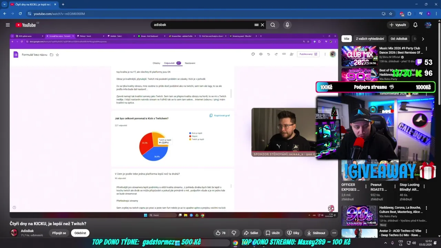441x248 pixels.
Task: Open options for Music Mix 2026 video
Action: point(426,49)
